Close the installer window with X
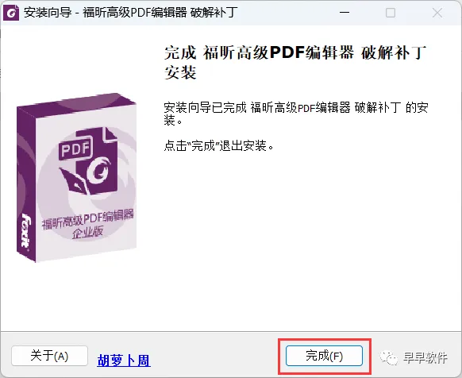 pos(437,13)
